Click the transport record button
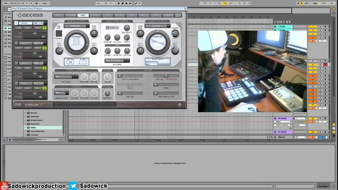 [x=126, y=3]
